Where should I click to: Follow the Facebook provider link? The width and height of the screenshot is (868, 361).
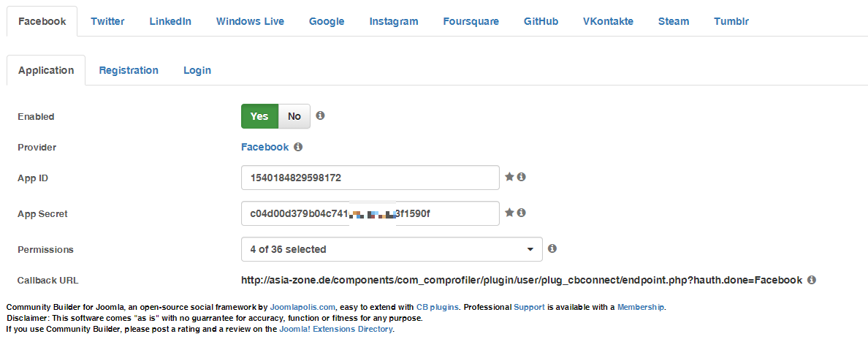point(264,147)
